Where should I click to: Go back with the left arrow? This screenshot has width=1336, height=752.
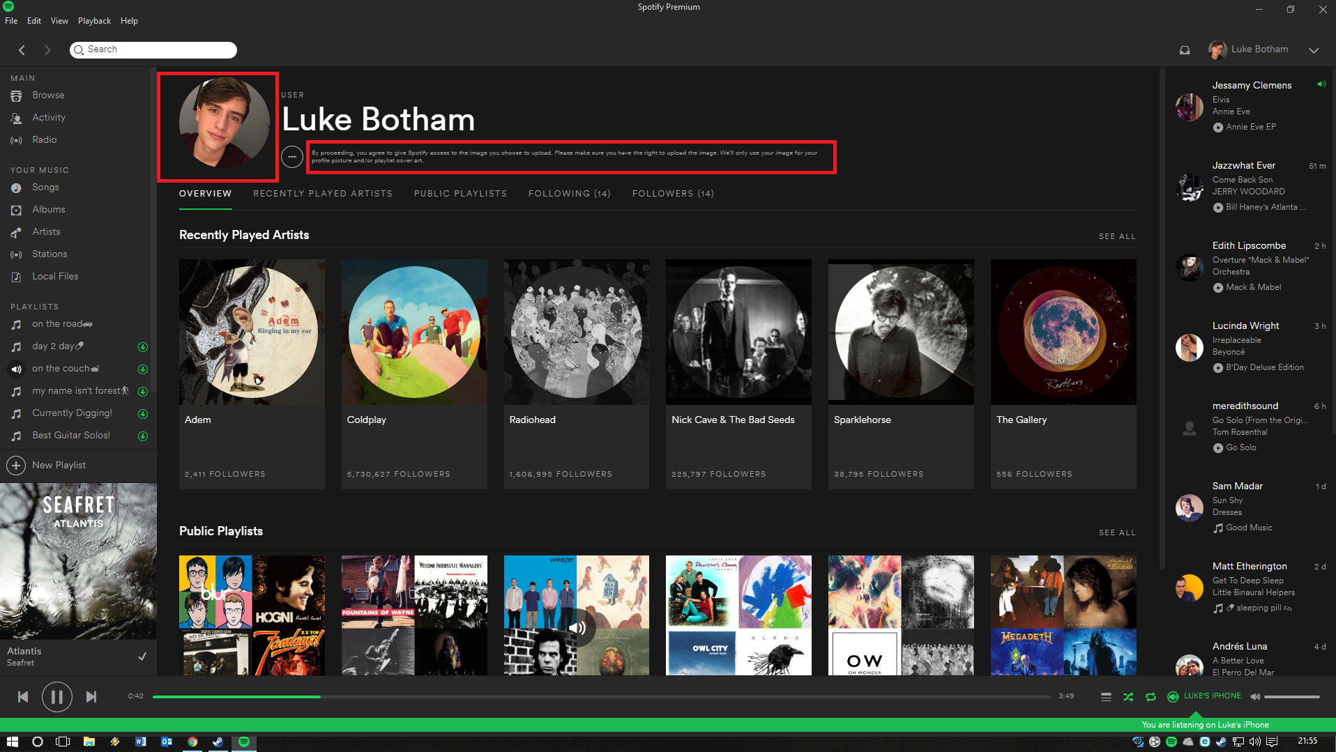pyautogui.click(x=22, y=49)
